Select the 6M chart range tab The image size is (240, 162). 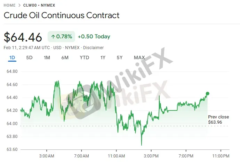65,57
